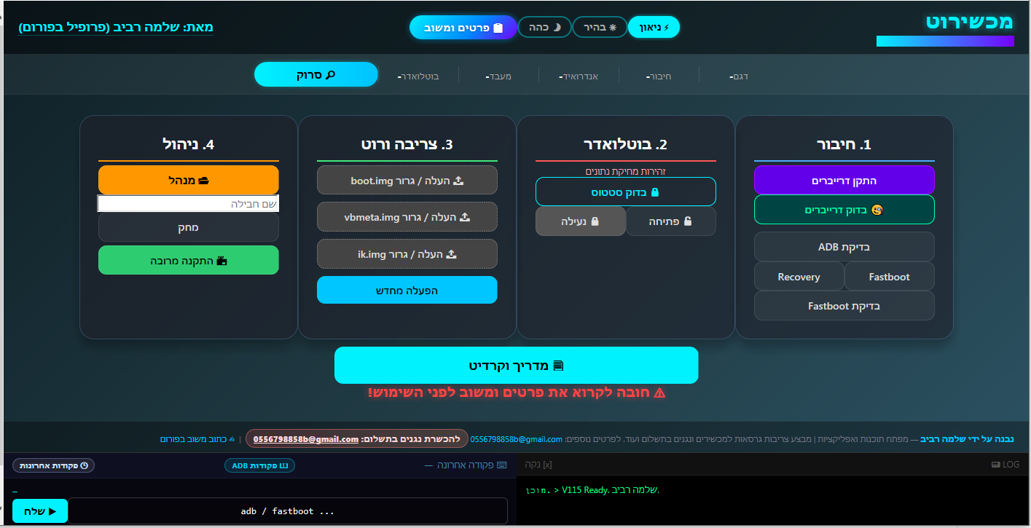Screen dimensions: 1031x528
Task: Click the התקנה מרובה multi-install button
Action: pyautogui.click(x=188, y=260)
